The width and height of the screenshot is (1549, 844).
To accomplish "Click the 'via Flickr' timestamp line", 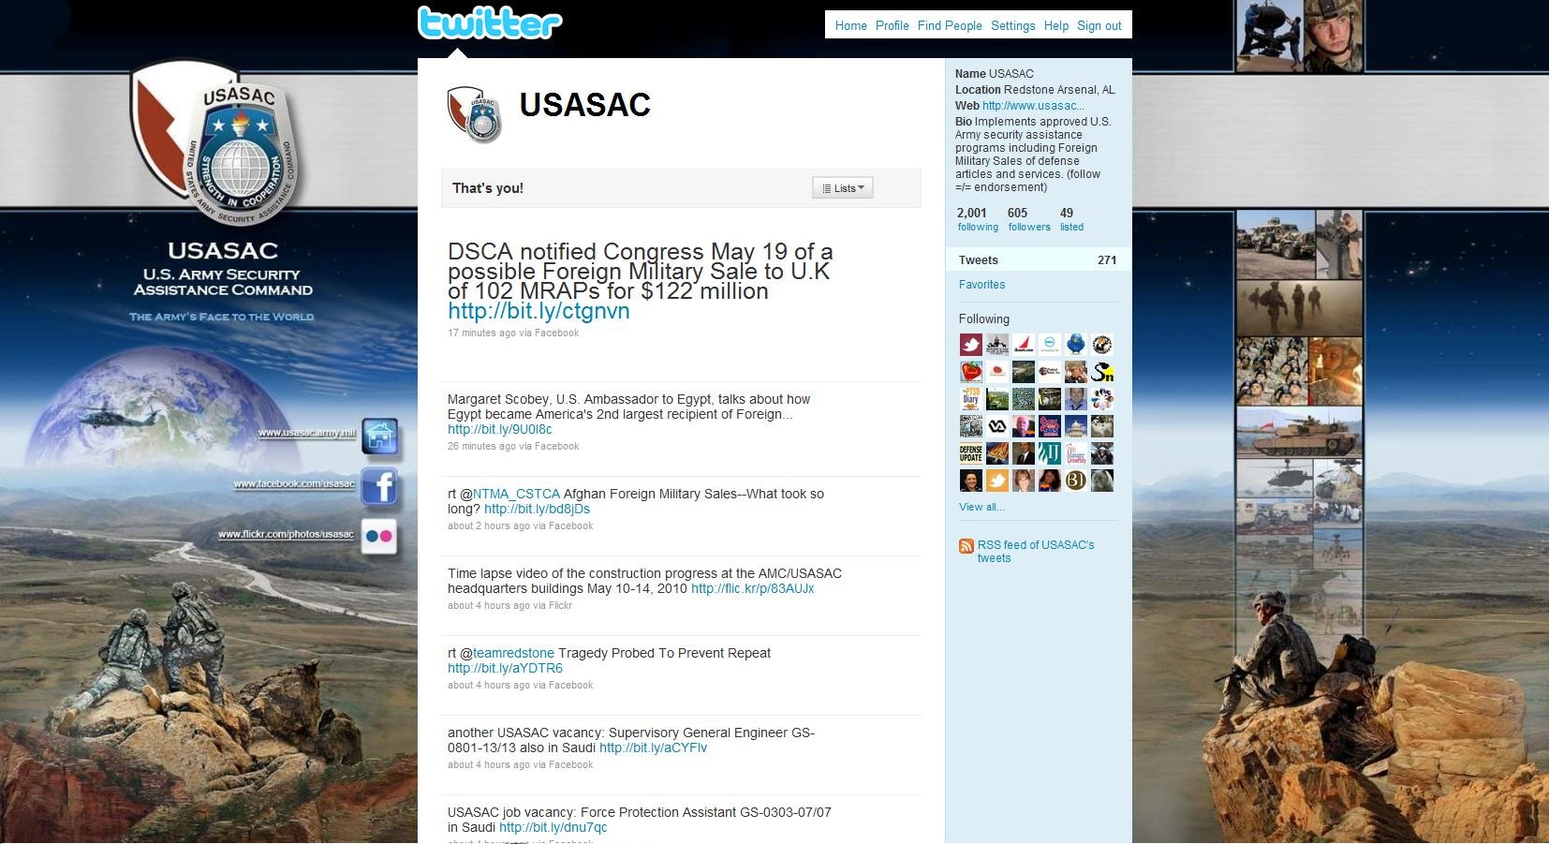I will coord(509,605).
